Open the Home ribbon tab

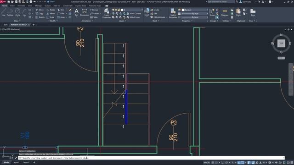[4, 6]
